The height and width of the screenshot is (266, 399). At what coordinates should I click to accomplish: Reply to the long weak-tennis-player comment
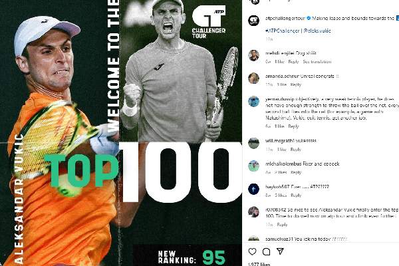tap(293, 126)
